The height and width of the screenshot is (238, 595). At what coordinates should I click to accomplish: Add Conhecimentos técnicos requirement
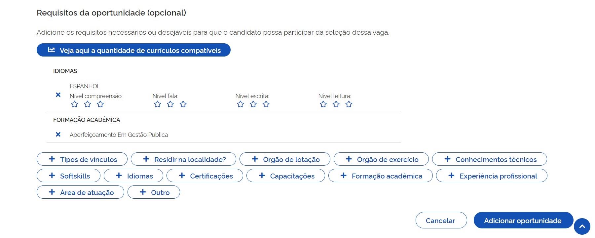click(490, 159)
